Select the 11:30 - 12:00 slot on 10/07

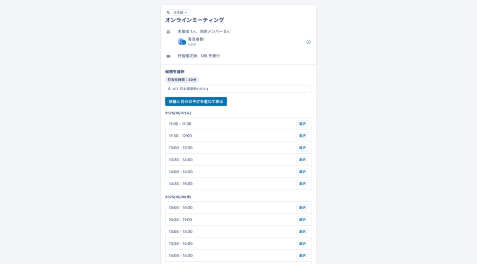302,136
